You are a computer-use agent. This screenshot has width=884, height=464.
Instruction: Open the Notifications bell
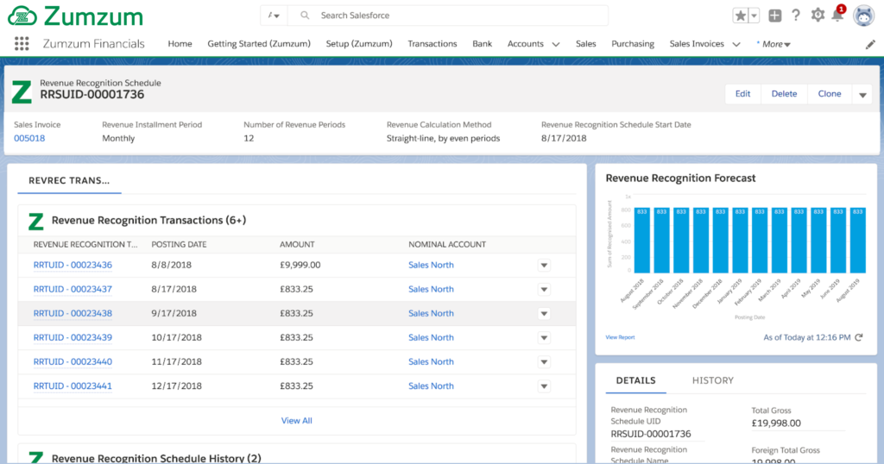pos(837,16)
